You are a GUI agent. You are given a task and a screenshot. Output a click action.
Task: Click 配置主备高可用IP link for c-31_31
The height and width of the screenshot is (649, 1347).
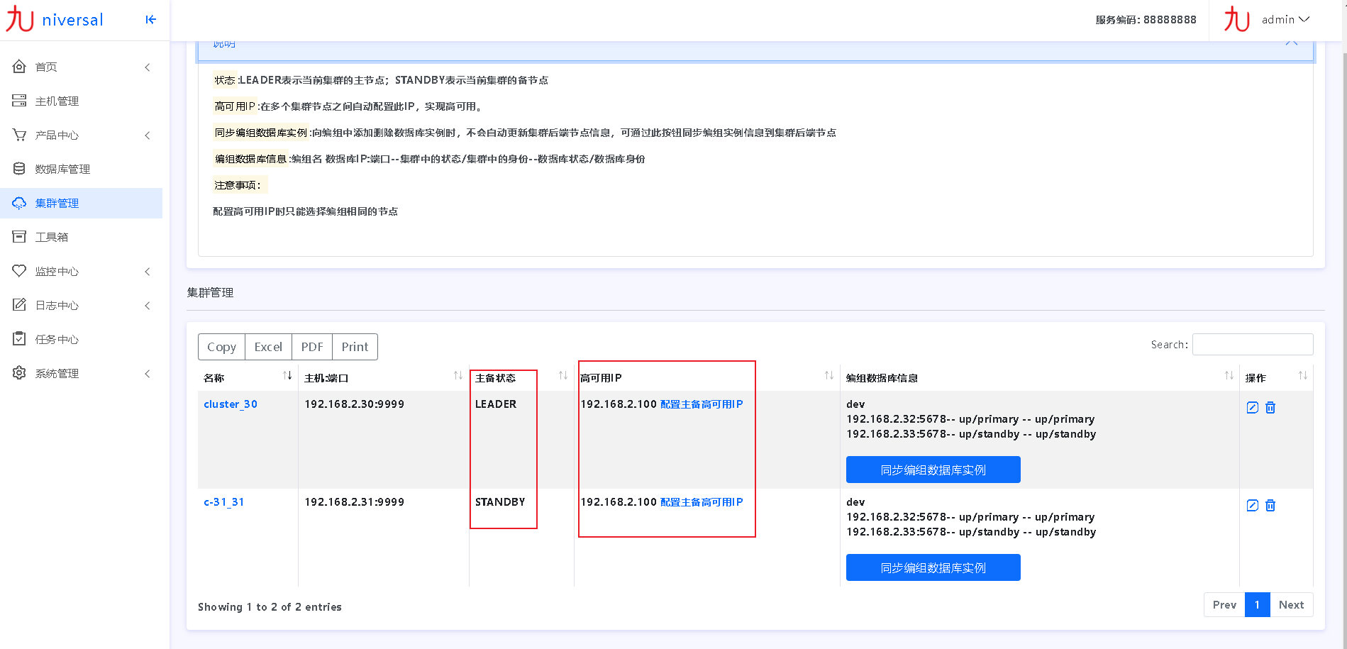[702, 501]
